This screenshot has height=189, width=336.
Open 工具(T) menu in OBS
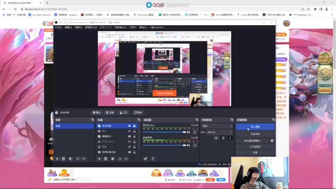pyautogui.click(x=133, y=27)
